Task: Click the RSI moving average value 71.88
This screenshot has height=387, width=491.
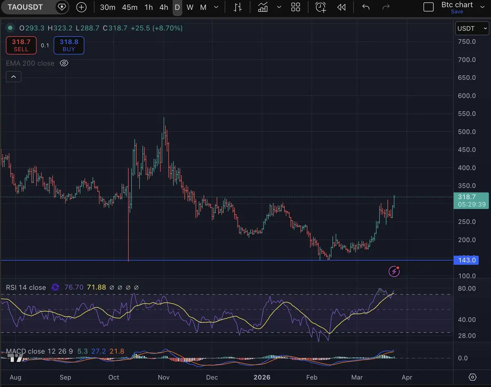Action: tap(96, 288)
